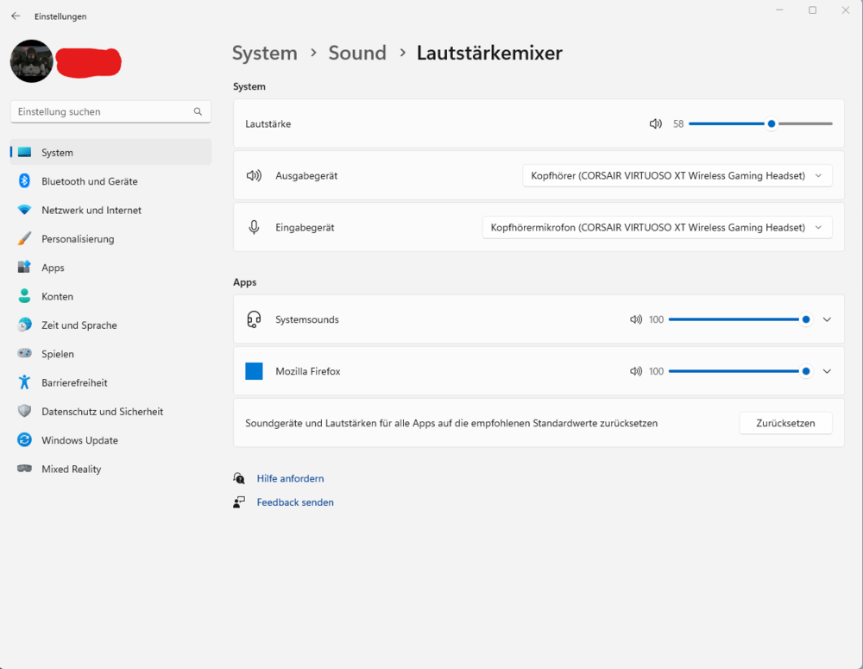Open the Hilfe anfordern link
This screenshot has width=863, height=669.
290,478
